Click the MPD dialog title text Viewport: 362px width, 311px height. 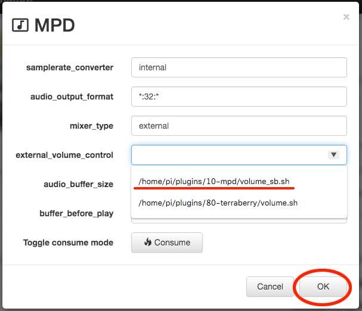(55, 25)
